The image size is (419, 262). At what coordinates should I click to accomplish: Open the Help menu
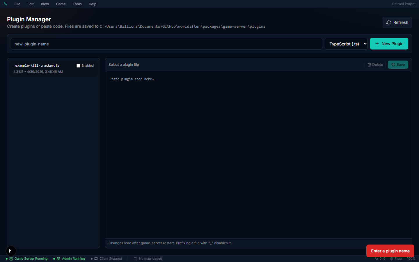[x=93, y=4]
